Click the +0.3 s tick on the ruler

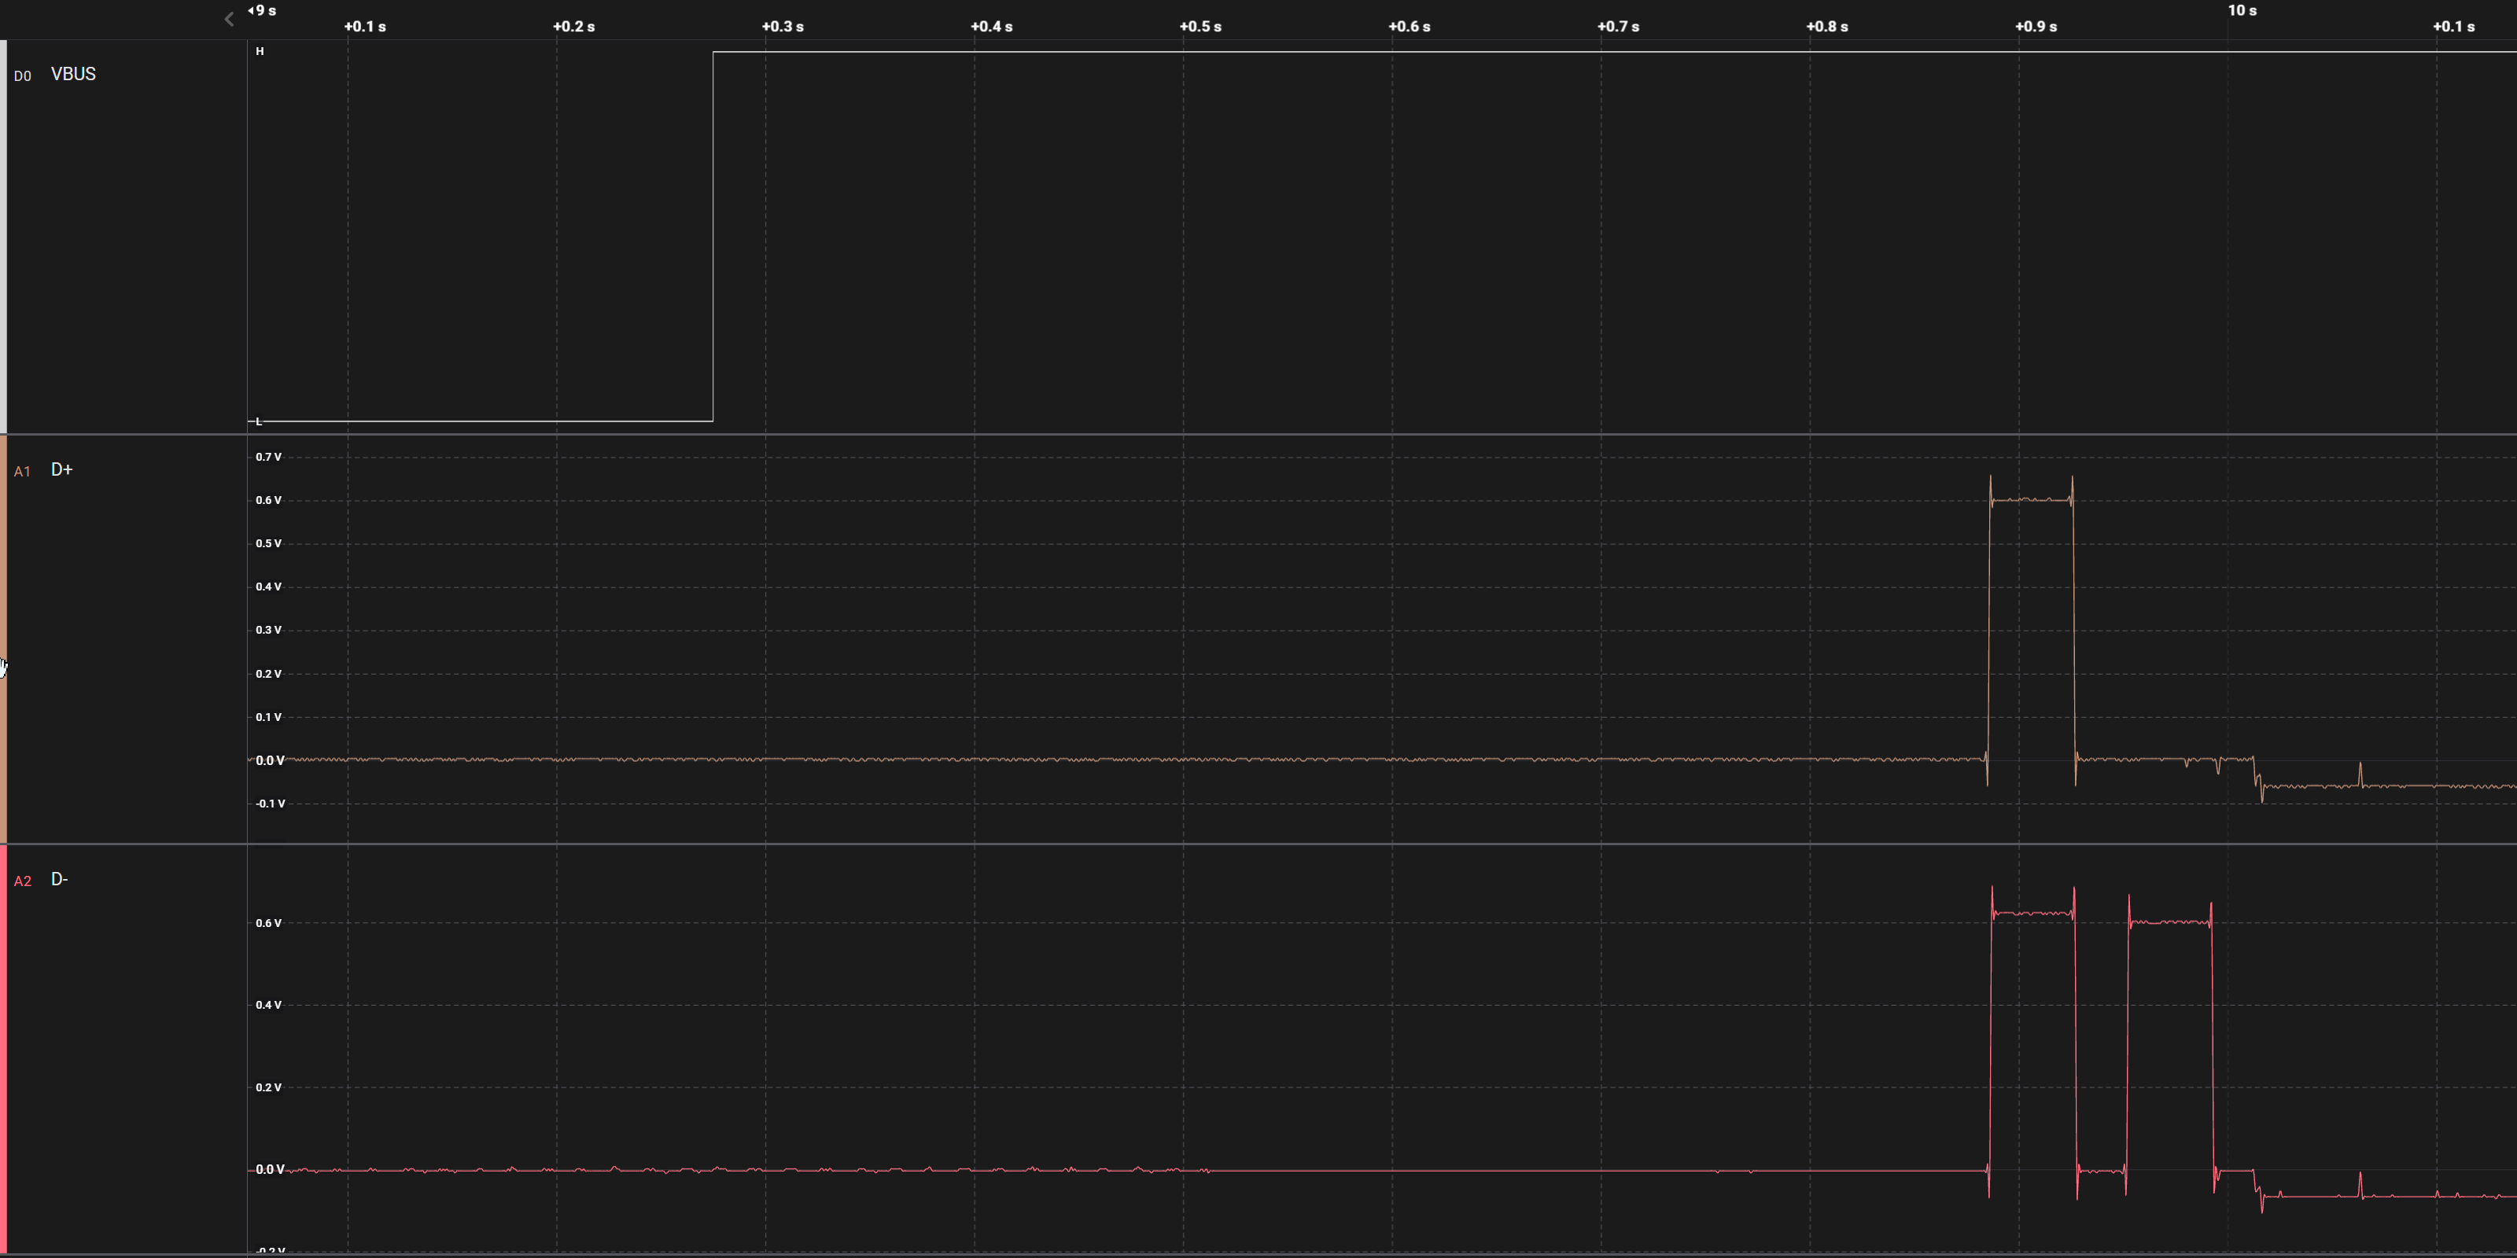[783, 27]
